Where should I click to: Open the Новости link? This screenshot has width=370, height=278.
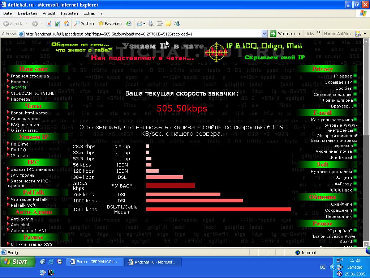point(20,82)
